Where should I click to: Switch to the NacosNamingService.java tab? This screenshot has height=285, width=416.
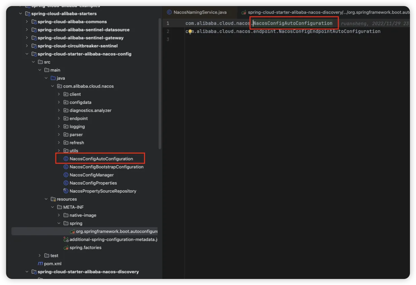200,12
